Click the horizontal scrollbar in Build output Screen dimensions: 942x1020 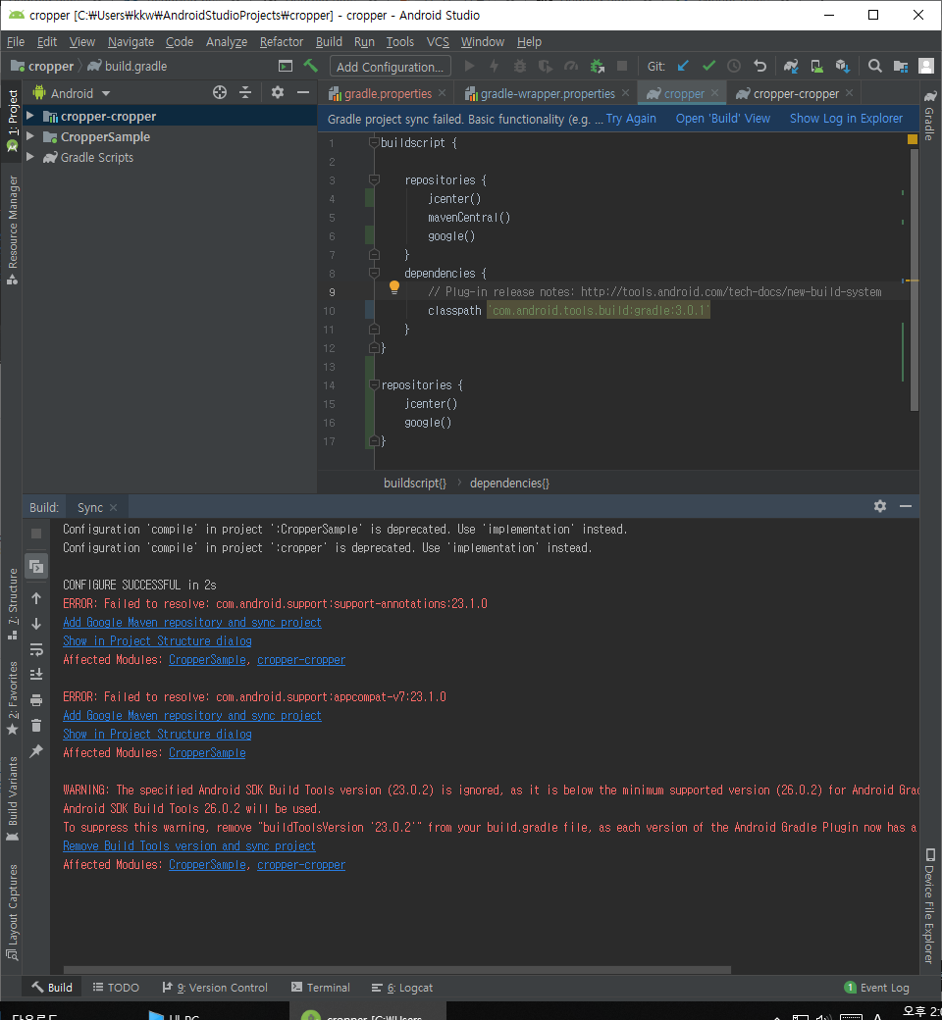click(397, 969)
